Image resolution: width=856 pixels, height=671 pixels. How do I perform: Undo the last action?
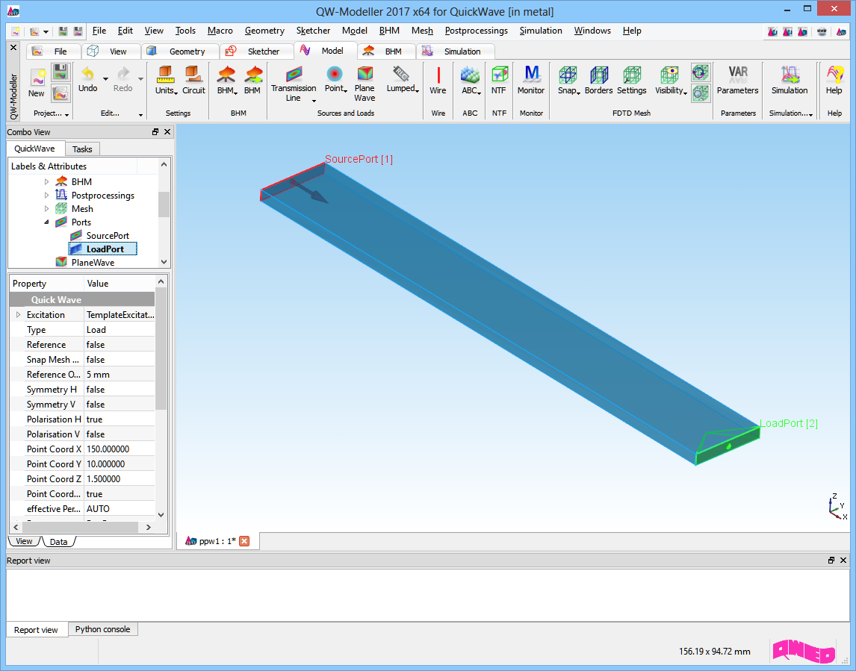[88, 80]
